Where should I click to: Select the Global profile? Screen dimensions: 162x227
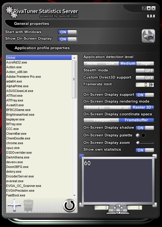click(x=39, y=58)
